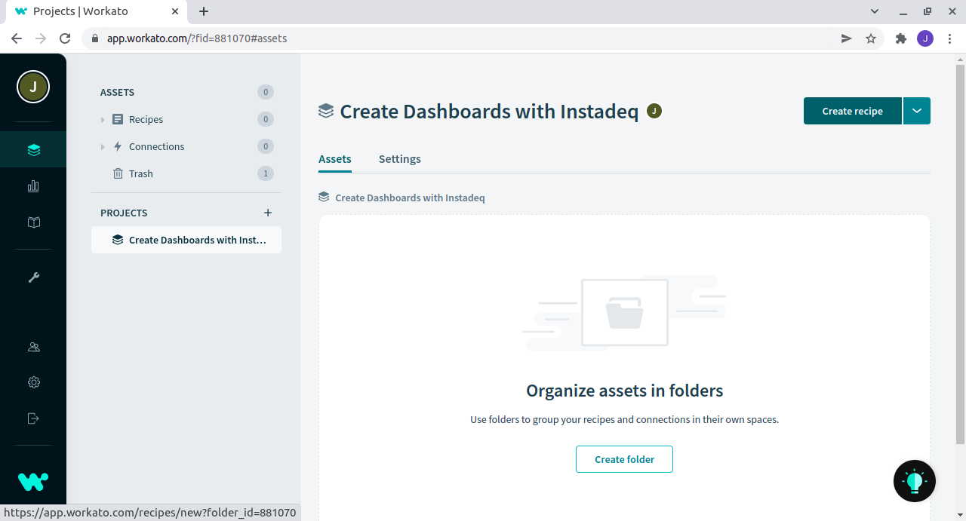Click the browser Back arrow
Screen dimensions: 966x521
[17, 38]
